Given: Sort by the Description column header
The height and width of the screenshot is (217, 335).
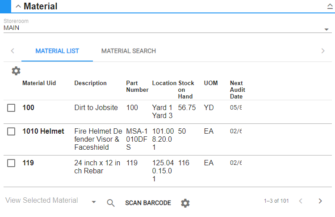Looking at the screenshot, I should click(90, 83).
